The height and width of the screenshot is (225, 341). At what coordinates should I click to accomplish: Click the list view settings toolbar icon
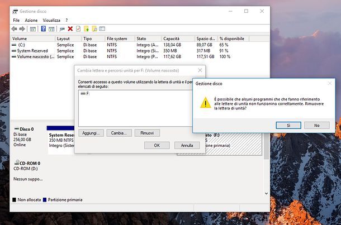(x=102, y=28)
